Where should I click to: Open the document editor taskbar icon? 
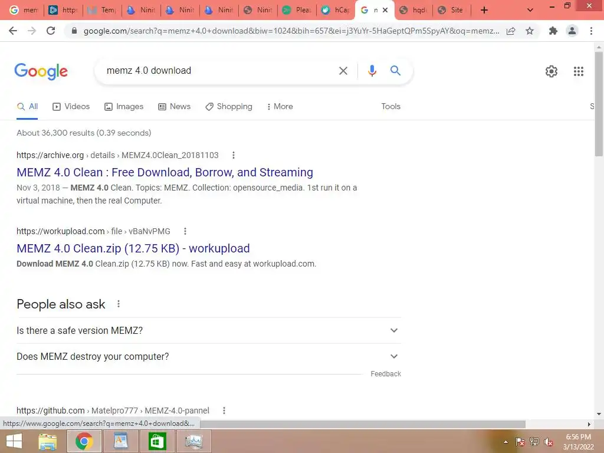tap(120, 441)
